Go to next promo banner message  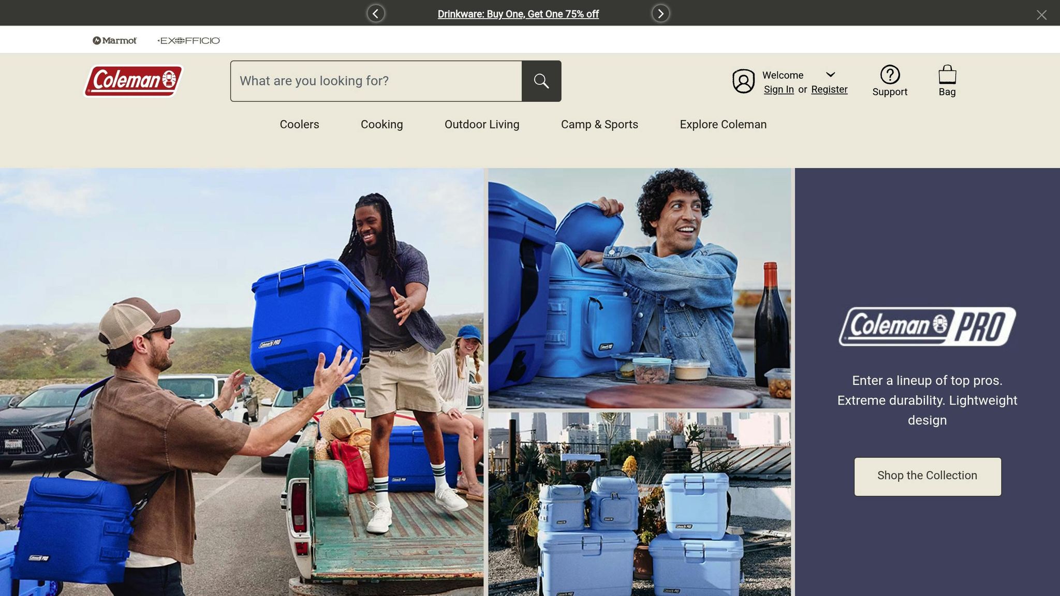(660, 13)
